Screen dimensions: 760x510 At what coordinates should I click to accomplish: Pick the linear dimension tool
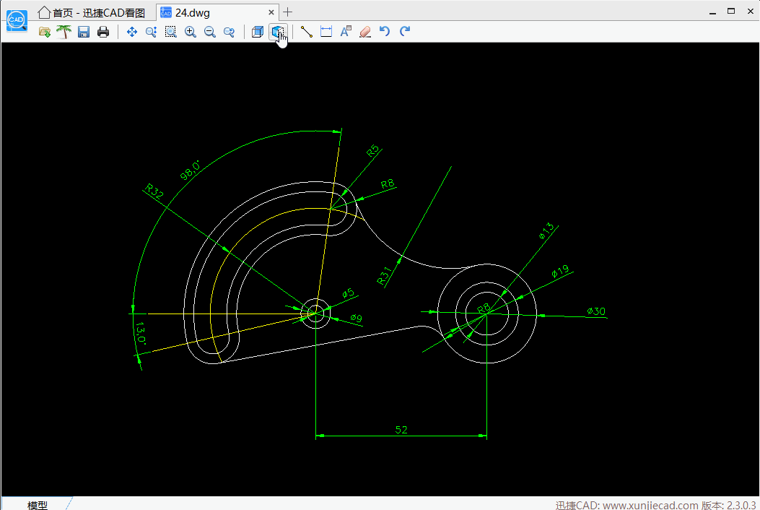[326, 32]
